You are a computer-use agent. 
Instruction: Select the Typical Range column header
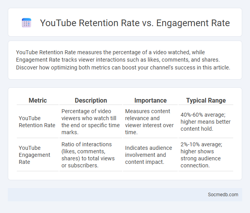(206, 100)
